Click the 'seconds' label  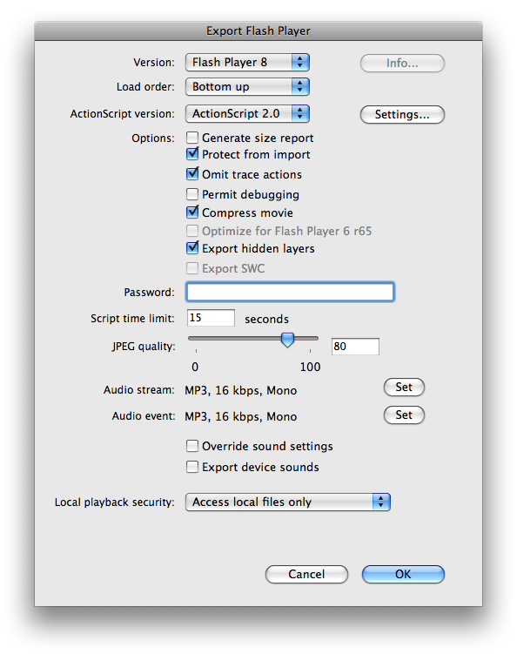click(266, 319)
